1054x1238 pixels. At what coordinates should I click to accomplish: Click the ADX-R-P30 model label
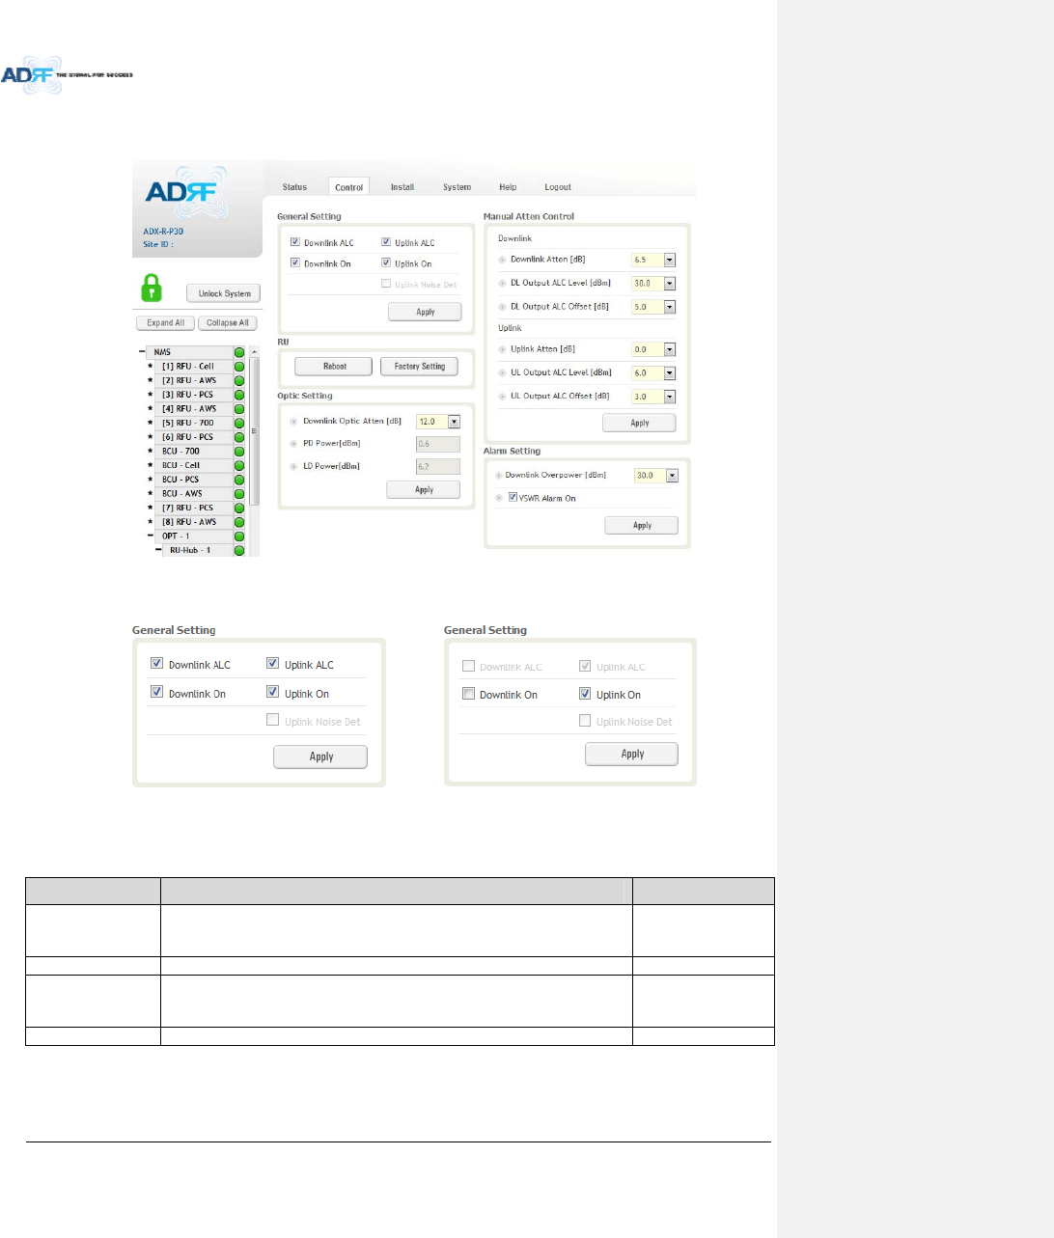coord(163,232)
